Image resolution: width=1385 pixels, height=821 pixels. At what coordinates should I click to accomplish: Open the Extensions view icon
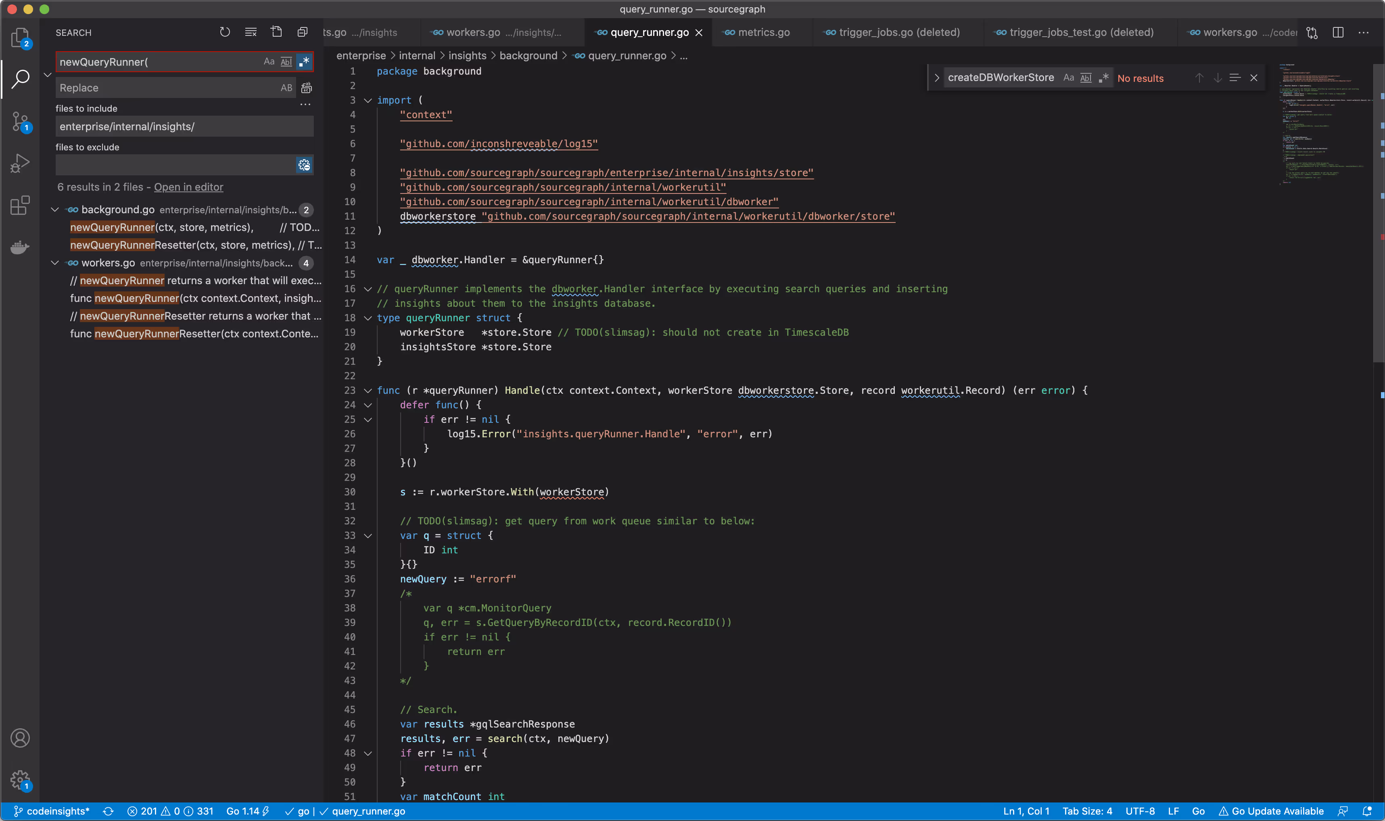pos(20,205)
